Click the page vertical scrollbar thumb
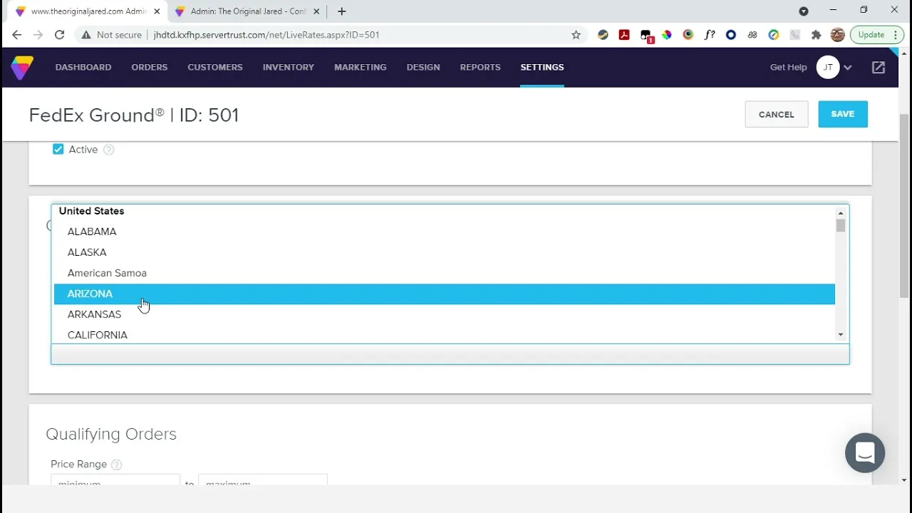912x513 pixels. pos(904,205)
